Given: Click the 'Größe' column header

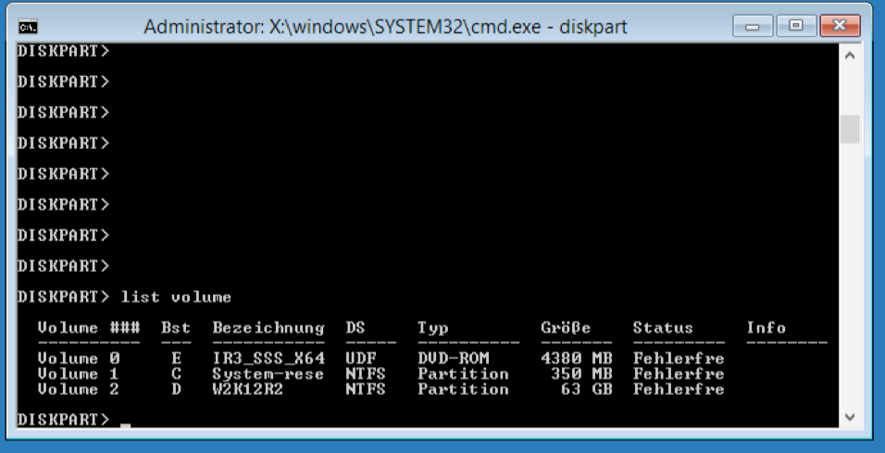Looking at the screenshot, I should 566,327.
